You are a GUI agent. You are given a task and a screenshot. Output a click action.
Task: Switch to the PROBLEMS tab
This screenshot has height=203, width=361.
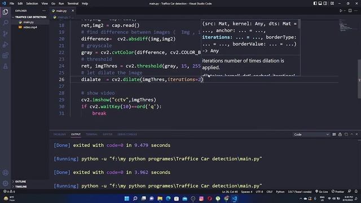point(60,134)
